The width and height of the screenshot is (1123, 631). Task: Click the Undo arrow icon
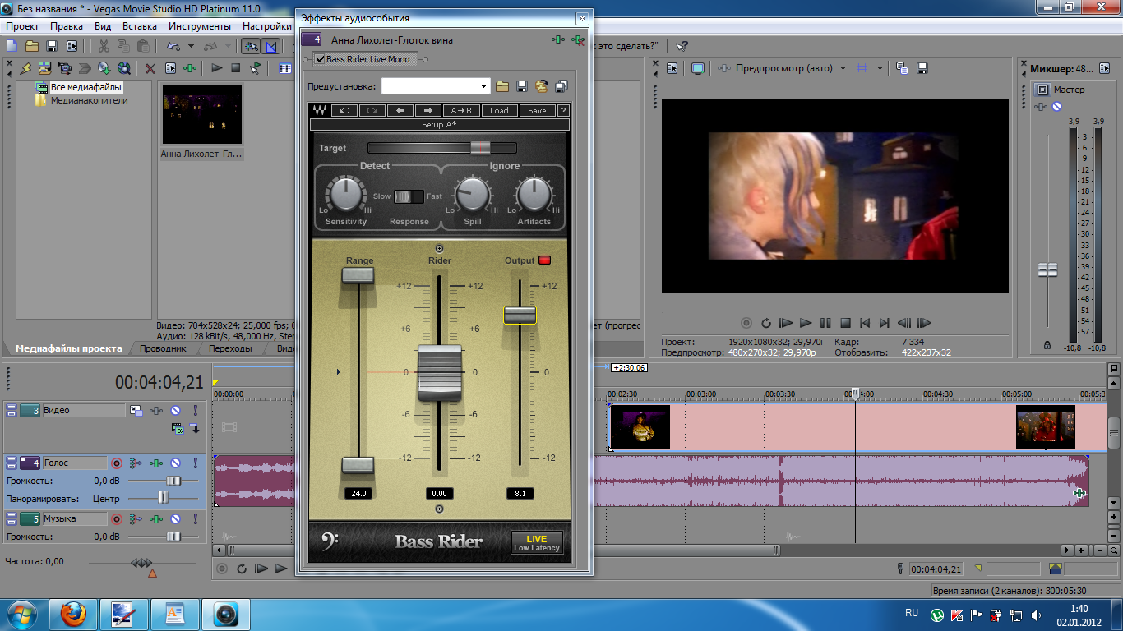(173, 46)
